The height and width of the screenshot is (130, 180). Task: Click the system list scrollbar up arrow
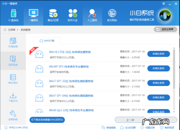coord(174,48)
